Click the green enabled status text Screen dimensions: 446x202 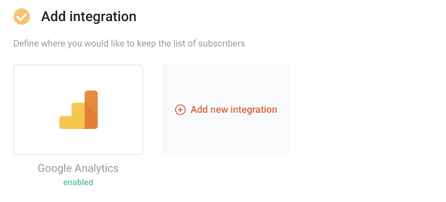click(78, 182)
